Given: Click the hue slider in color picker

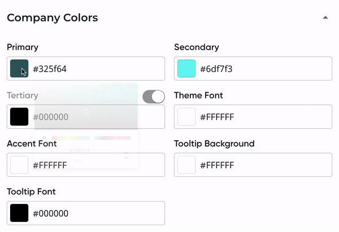Looking at the screenshot, I should [x=91, y=138].
